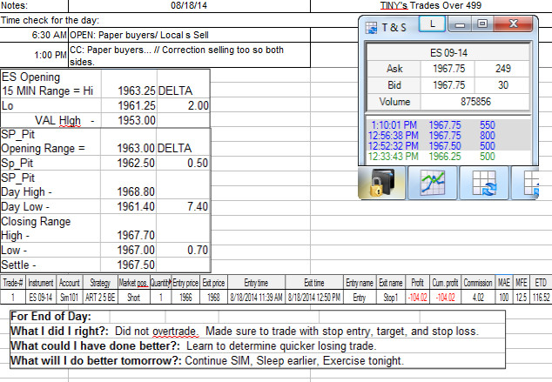Select the 12:33:43 PM trade row
The image size is (552, 382).
click(448, 156)
